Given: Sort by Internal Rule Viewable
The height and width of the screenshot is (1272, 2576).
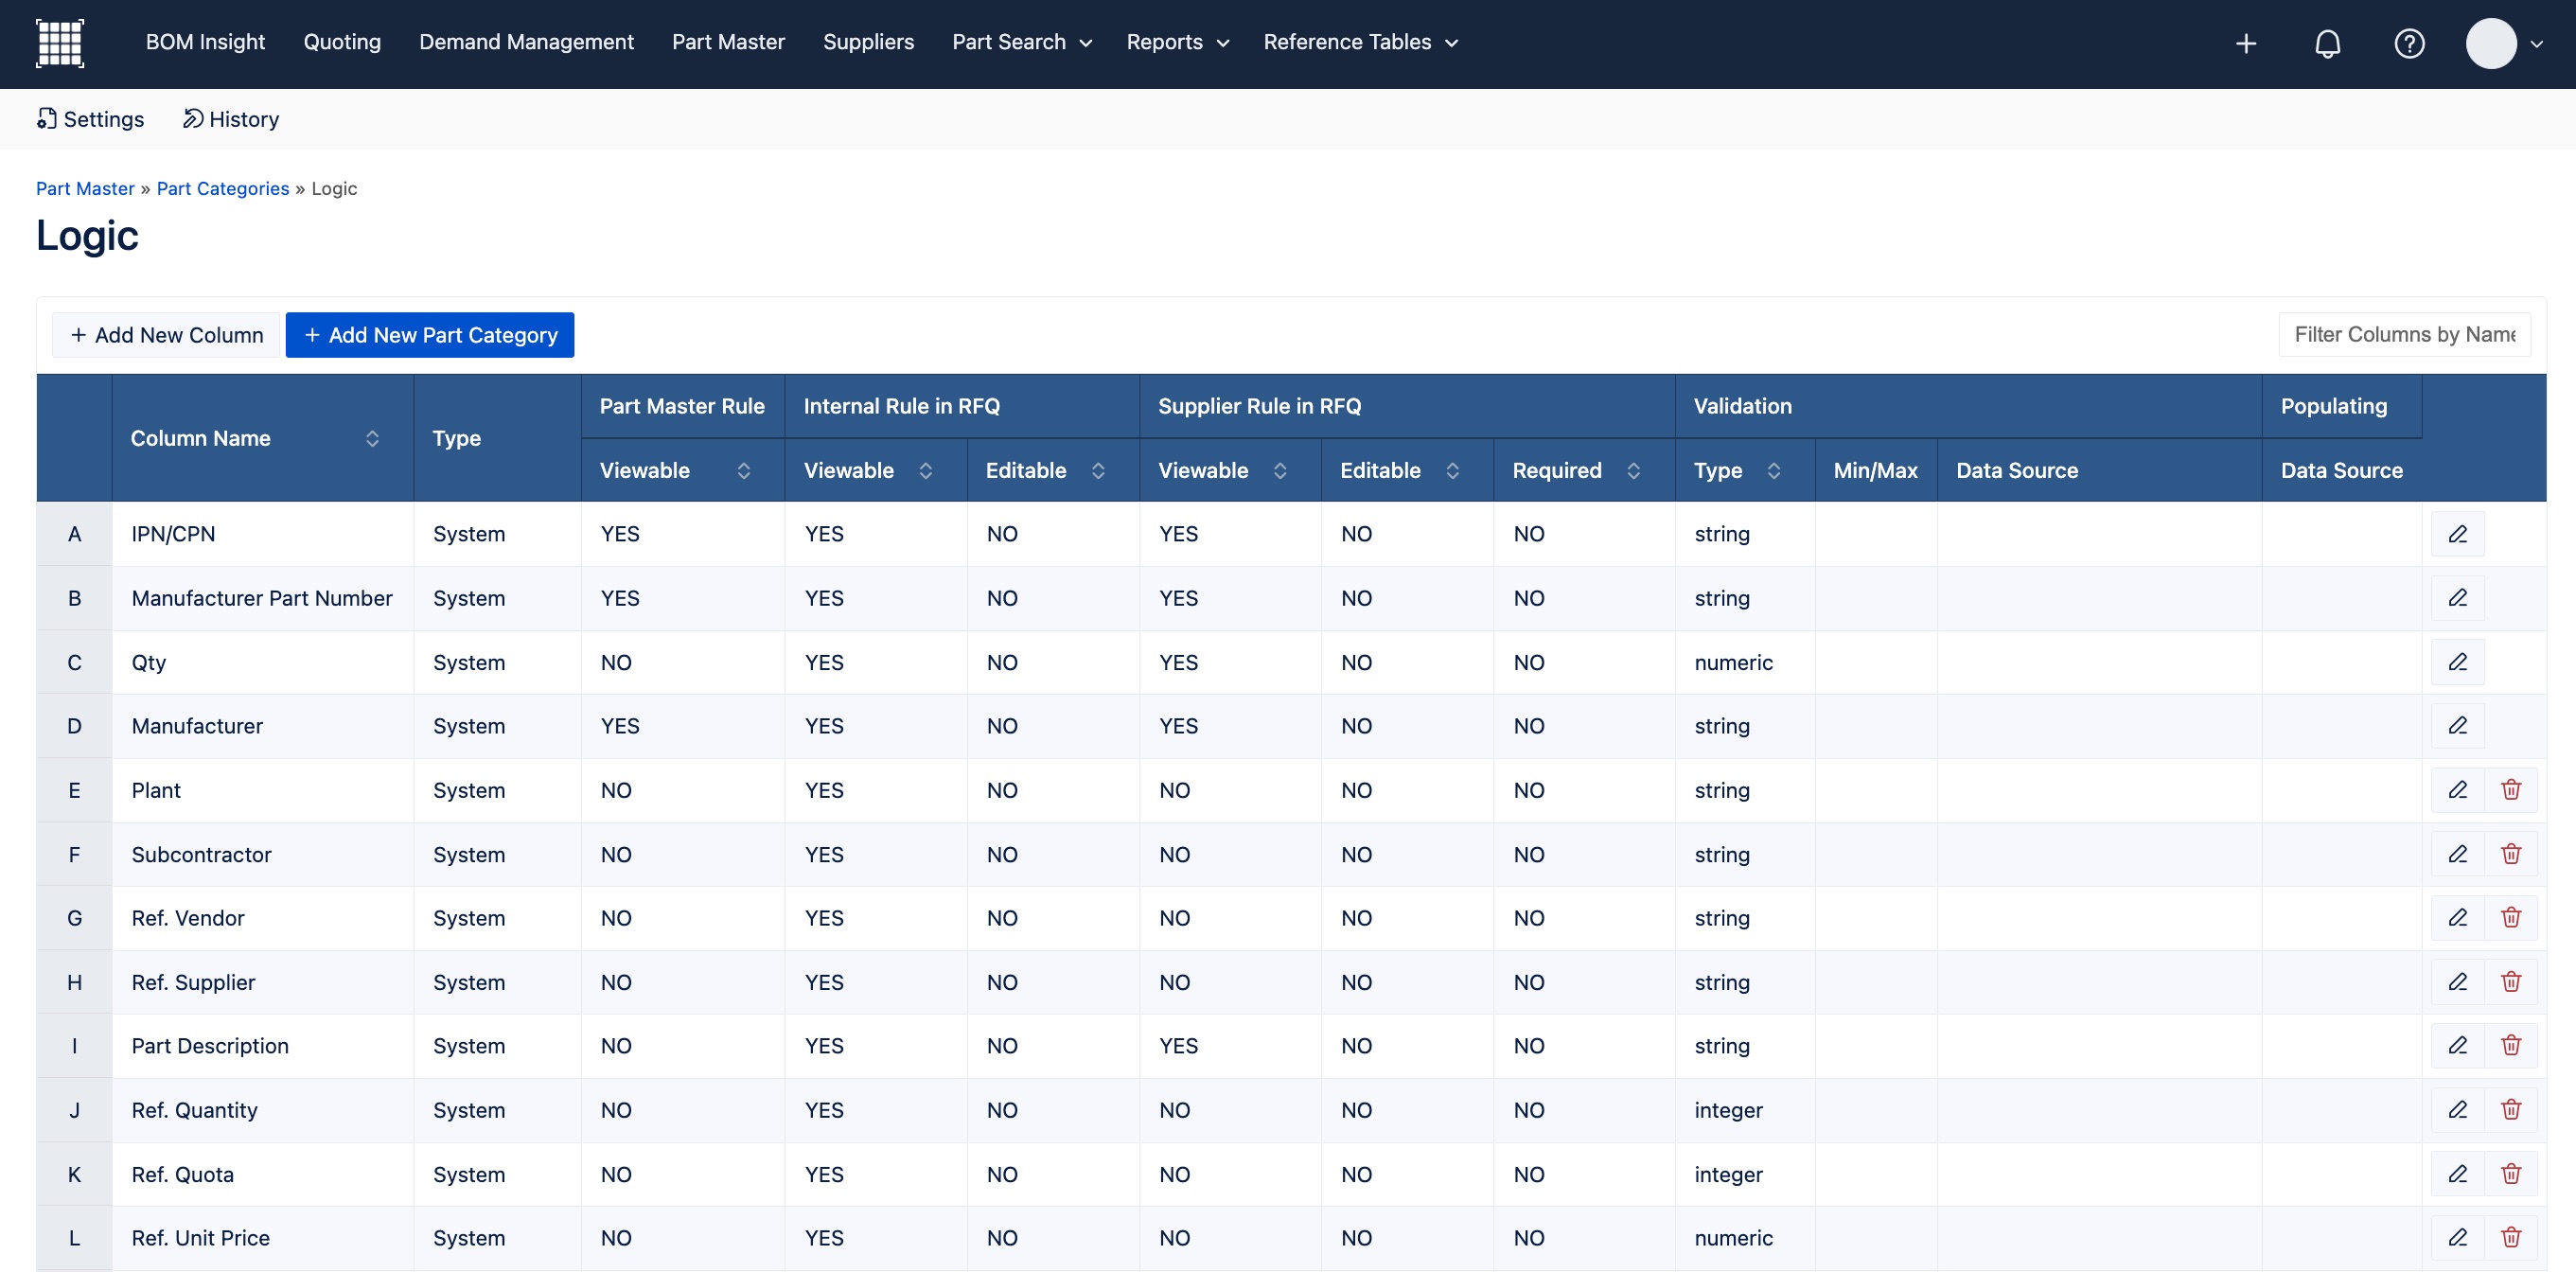Looking at the screenshot, I should tap(926, 471).
